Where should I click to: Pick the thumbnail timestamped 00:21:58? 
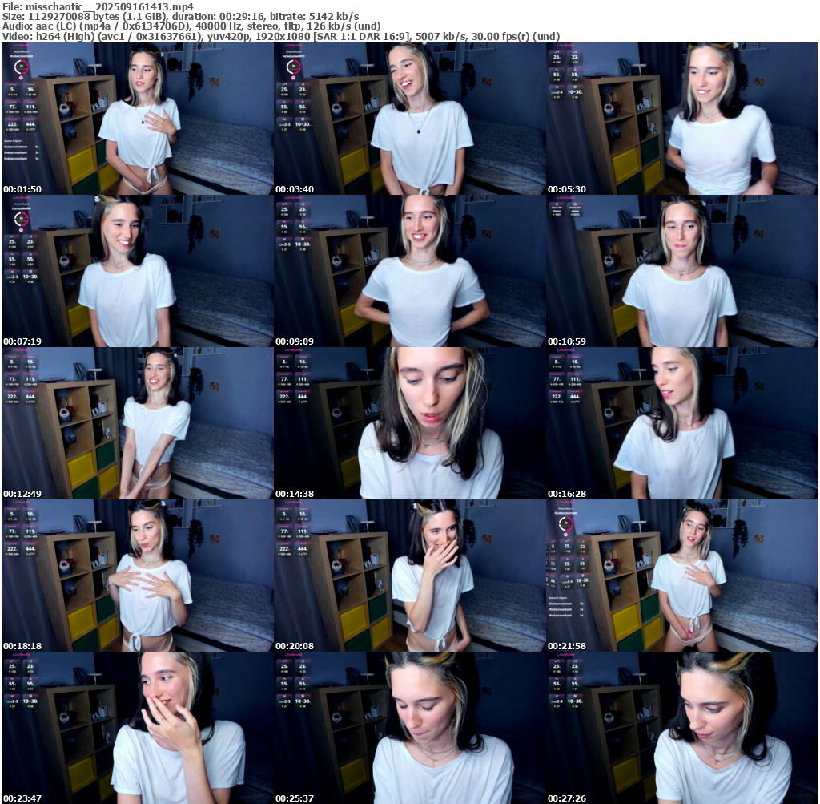point(682,576)
